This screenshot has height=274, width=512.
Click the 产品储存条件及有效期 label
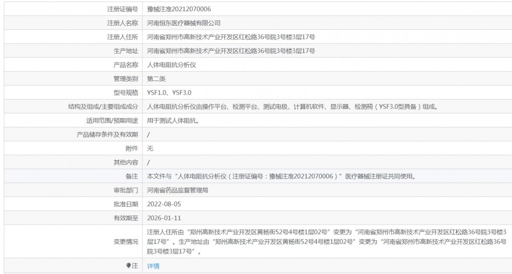tap(107, 135)
